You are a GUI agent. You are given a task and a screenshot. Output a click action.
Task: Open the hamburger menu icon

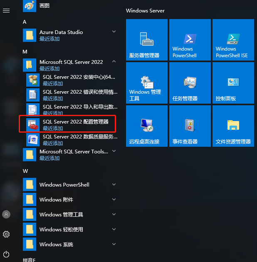6,11
